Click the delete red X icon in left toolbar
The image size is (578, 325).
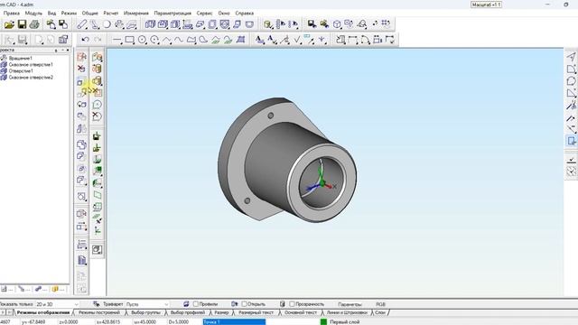click(x=81, y=69)
